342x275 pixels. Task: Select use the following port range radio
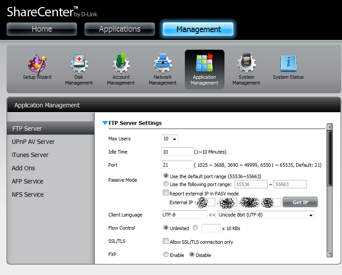[166, 183]
